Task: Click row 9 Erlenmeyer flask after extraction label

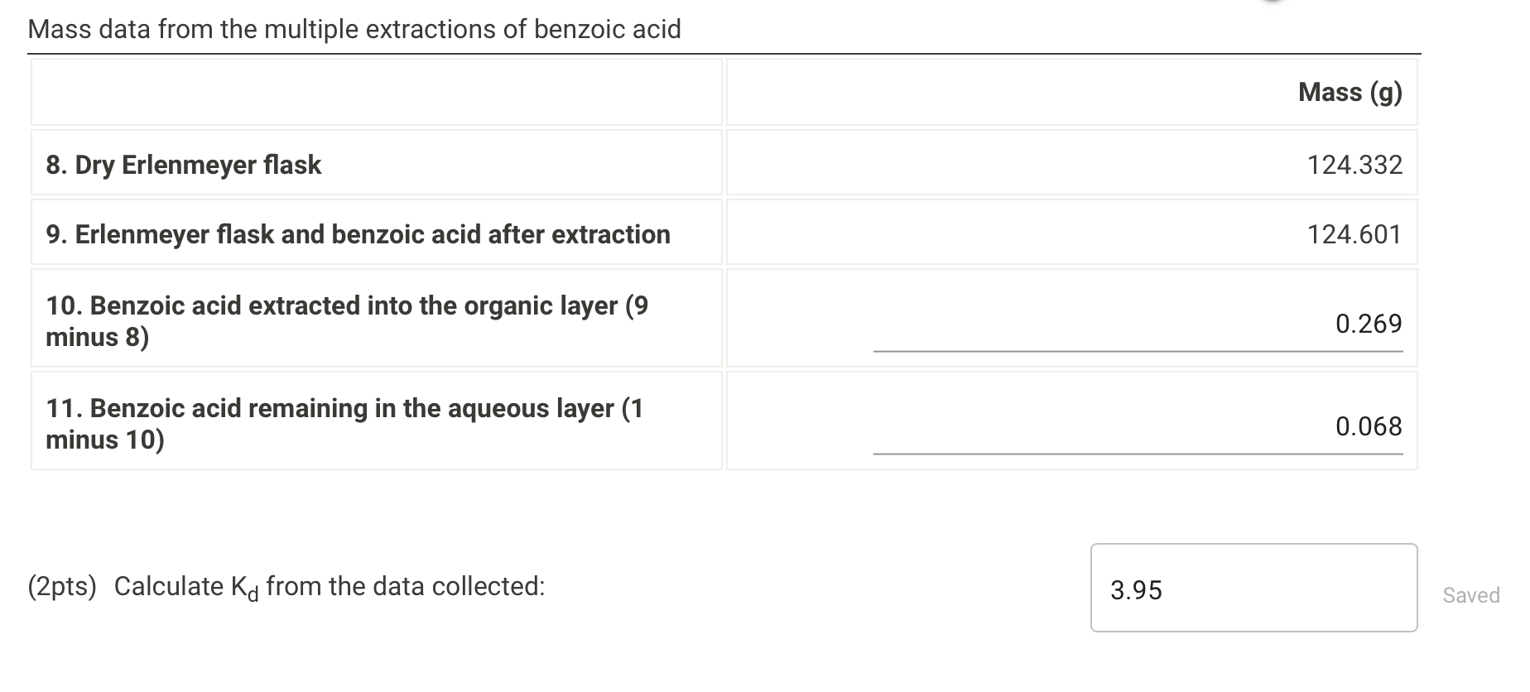Action: click(358, 234)
